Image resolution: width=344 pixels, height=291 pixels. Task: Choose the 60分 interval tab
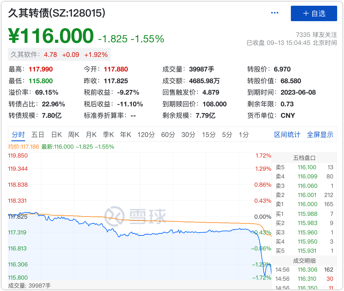click(x=168, y=135)
